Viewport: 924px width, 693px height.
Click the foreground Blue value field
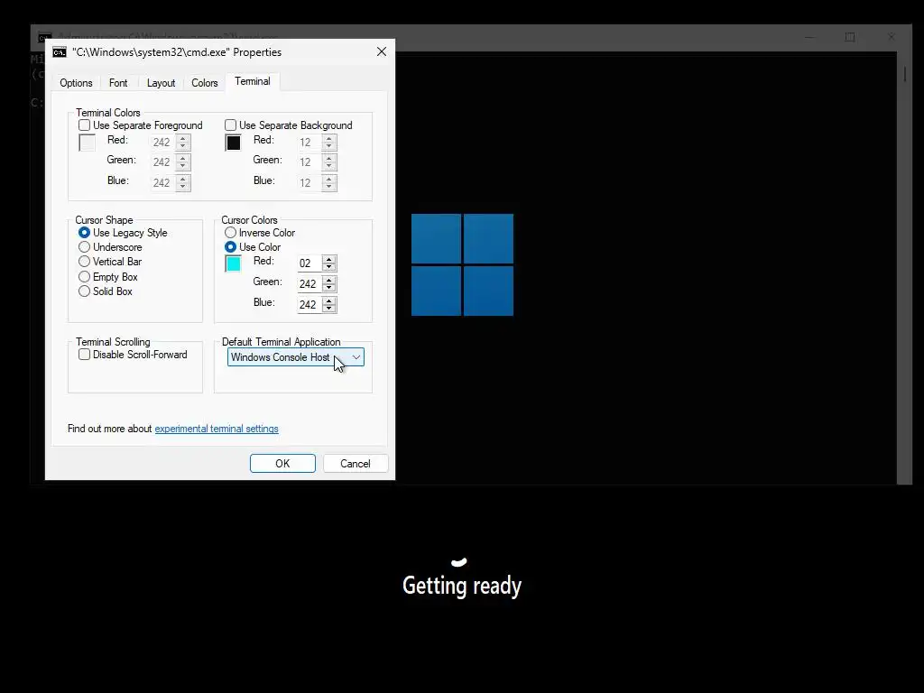click(x=162, y=182)
